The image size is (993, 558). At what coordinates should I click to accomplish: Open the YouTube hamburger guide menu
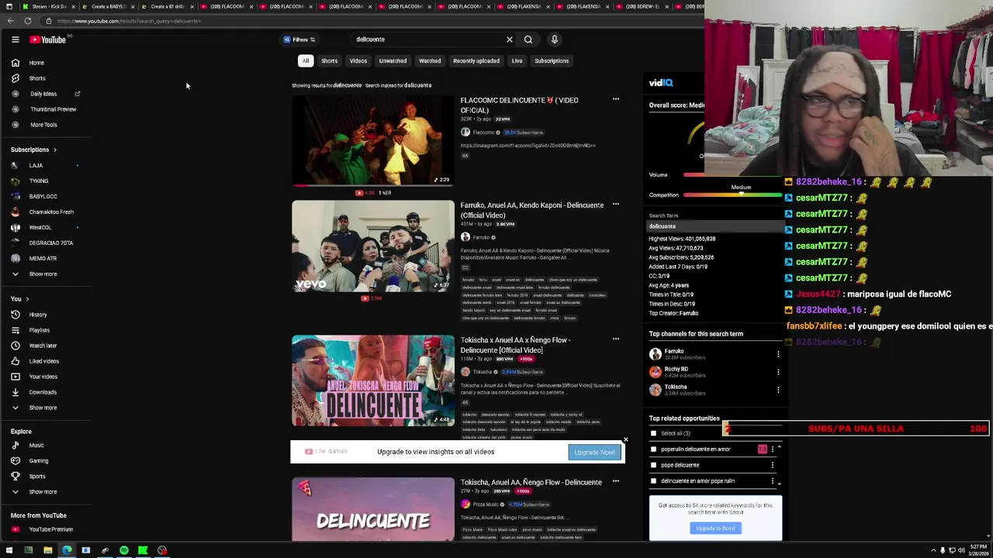15,40
